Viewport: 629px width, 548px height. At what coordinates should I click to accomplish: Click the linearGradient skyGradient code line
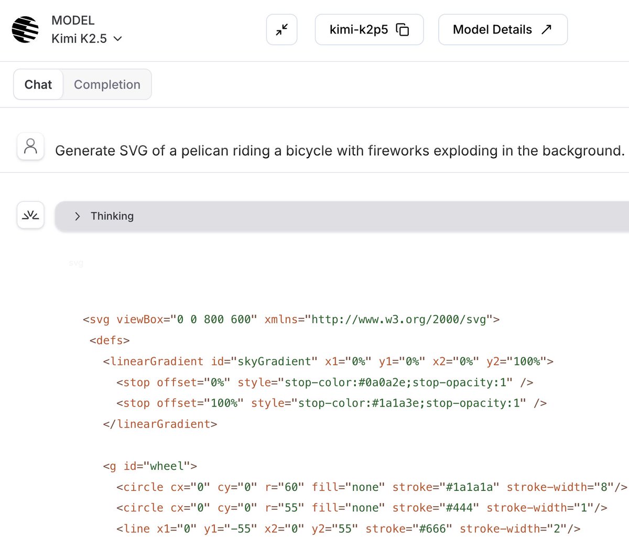(328, 361)
